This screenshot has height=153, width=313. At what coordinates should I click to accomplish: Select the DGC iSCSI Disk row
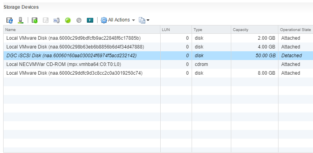[158, 56]
